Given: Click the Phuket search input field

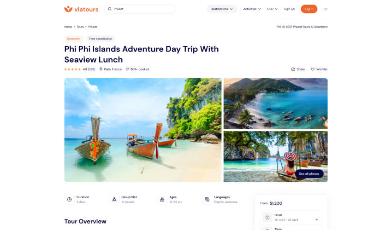Looking at the screenshot, I should (x=140, y=9).
